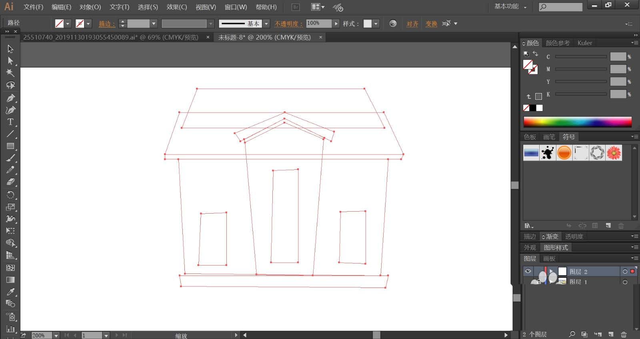Image resolution: width=640 pixels, height=339 pixels.
Task: Open the 基本 brush definition dropdown
Action: pos(266,24)
